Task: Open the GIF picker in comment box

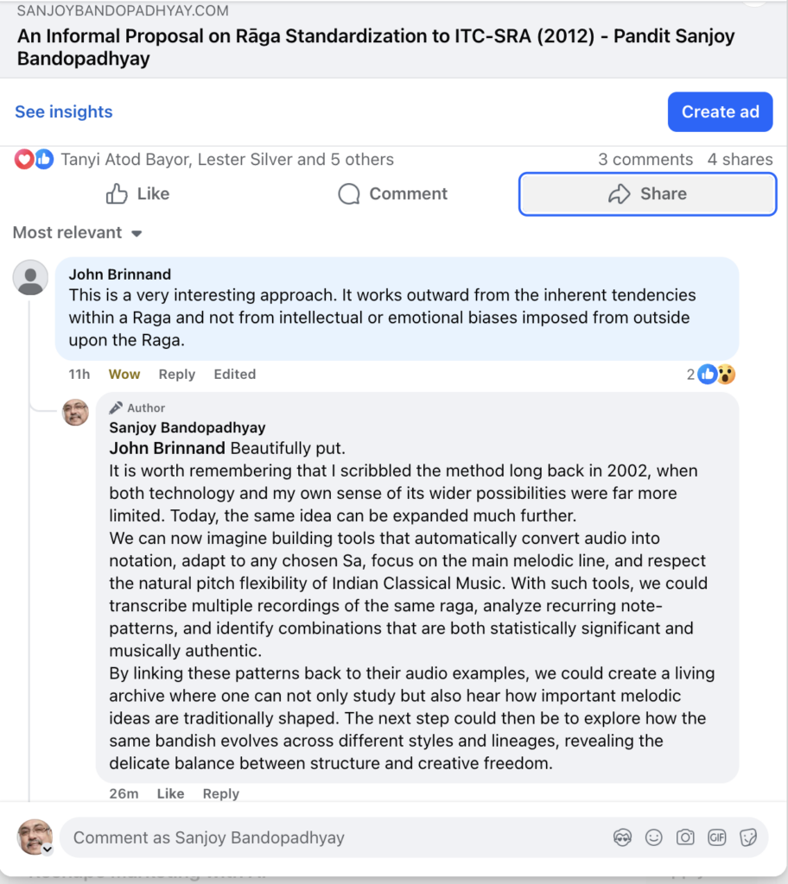Action: (x=716, y=837)
